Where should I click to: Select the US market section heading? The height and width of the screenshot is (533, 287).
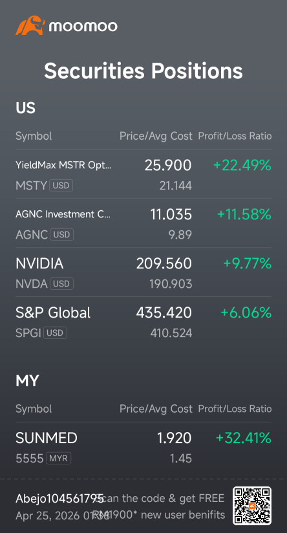point(25,108)
